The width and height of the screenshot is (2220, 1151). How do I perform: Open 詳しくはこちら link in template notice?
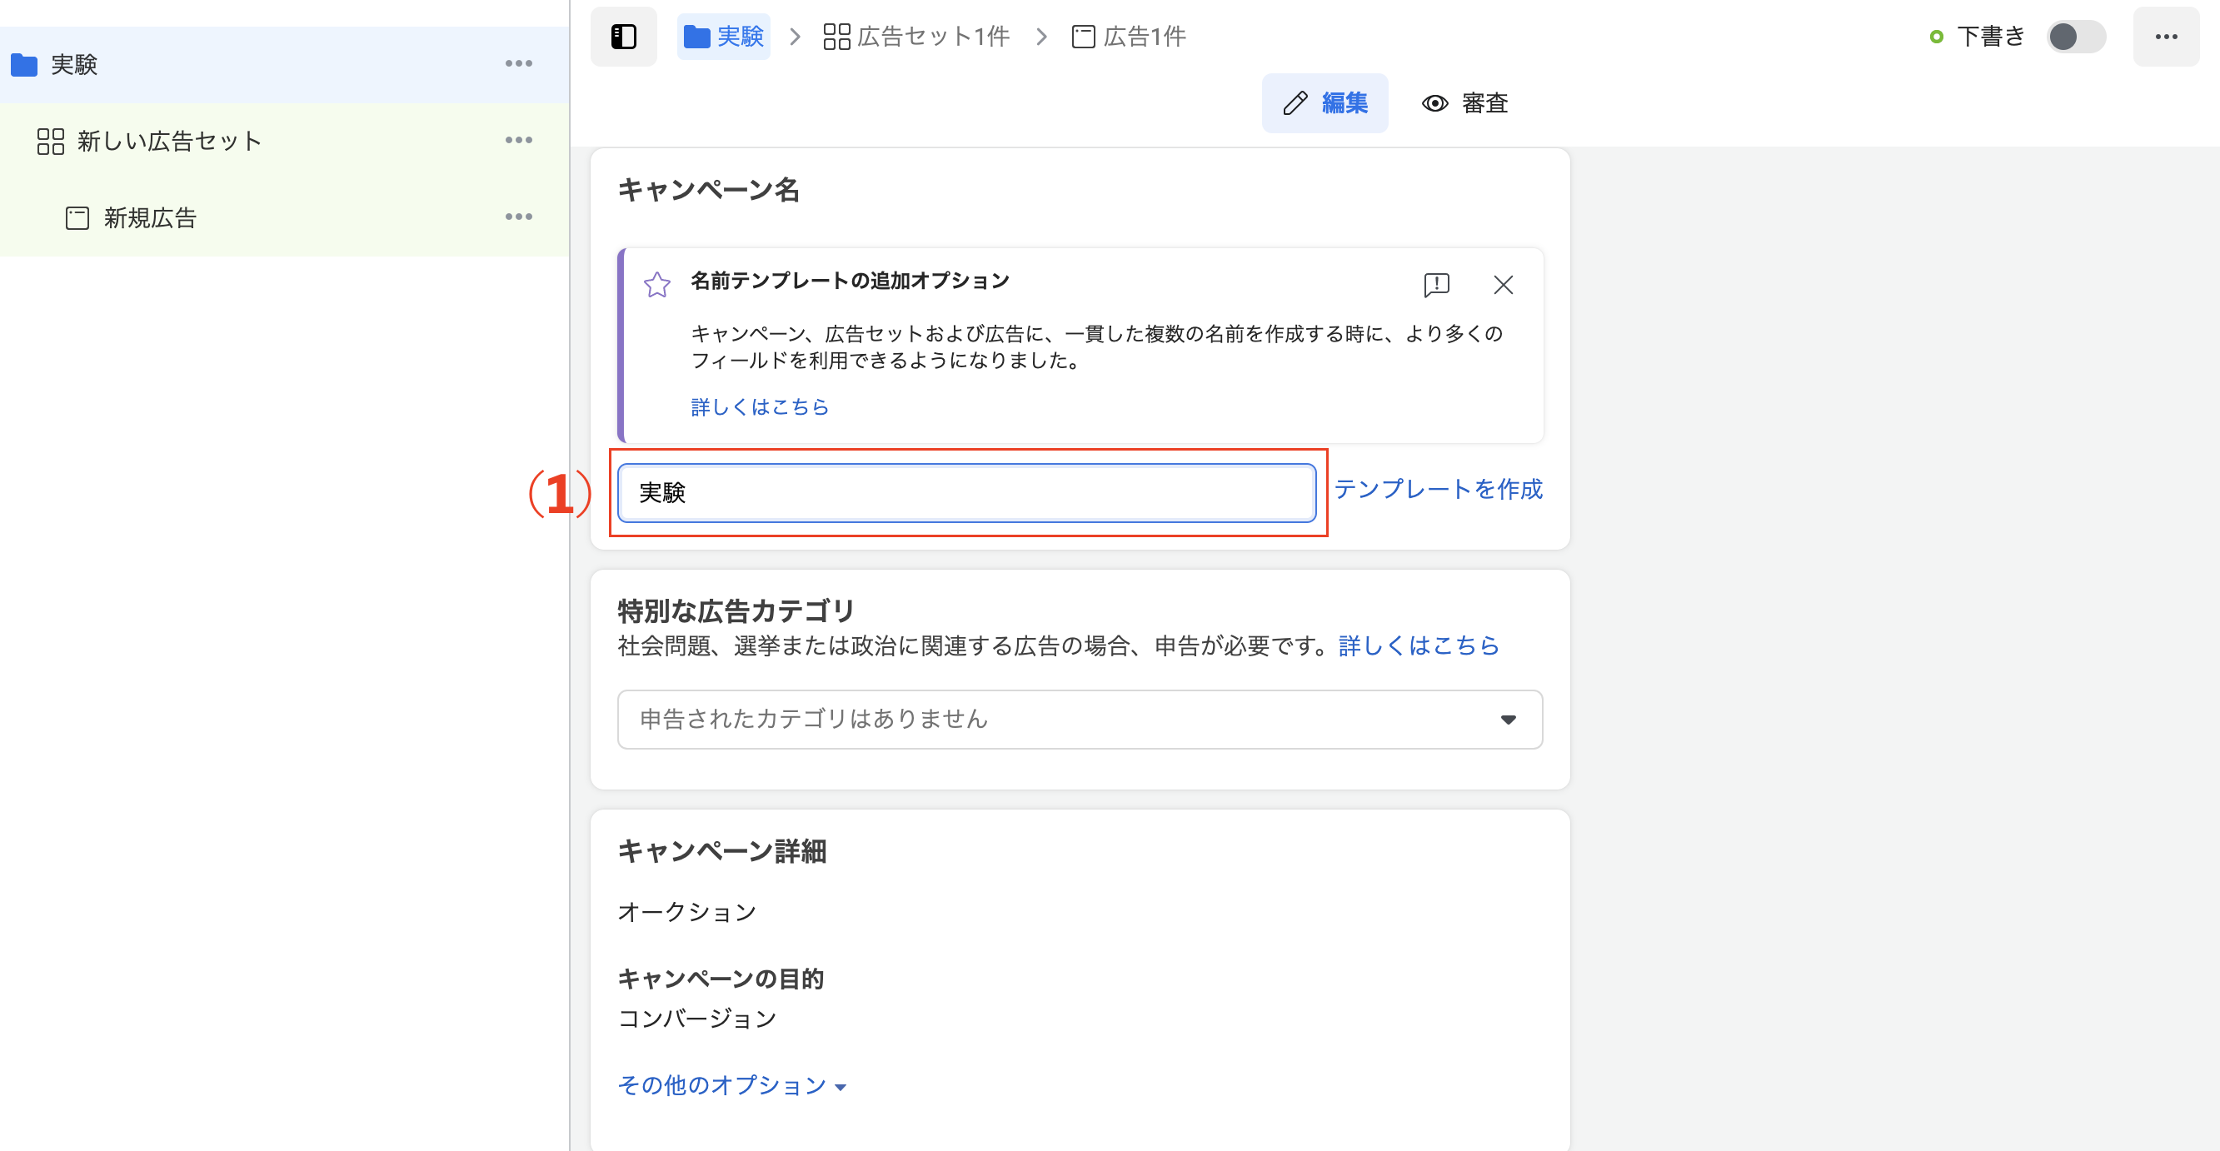[759, 406]
